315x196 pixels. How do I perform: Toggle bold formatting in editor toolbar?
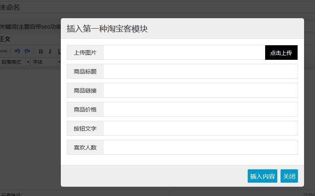[x=41, y=51]
